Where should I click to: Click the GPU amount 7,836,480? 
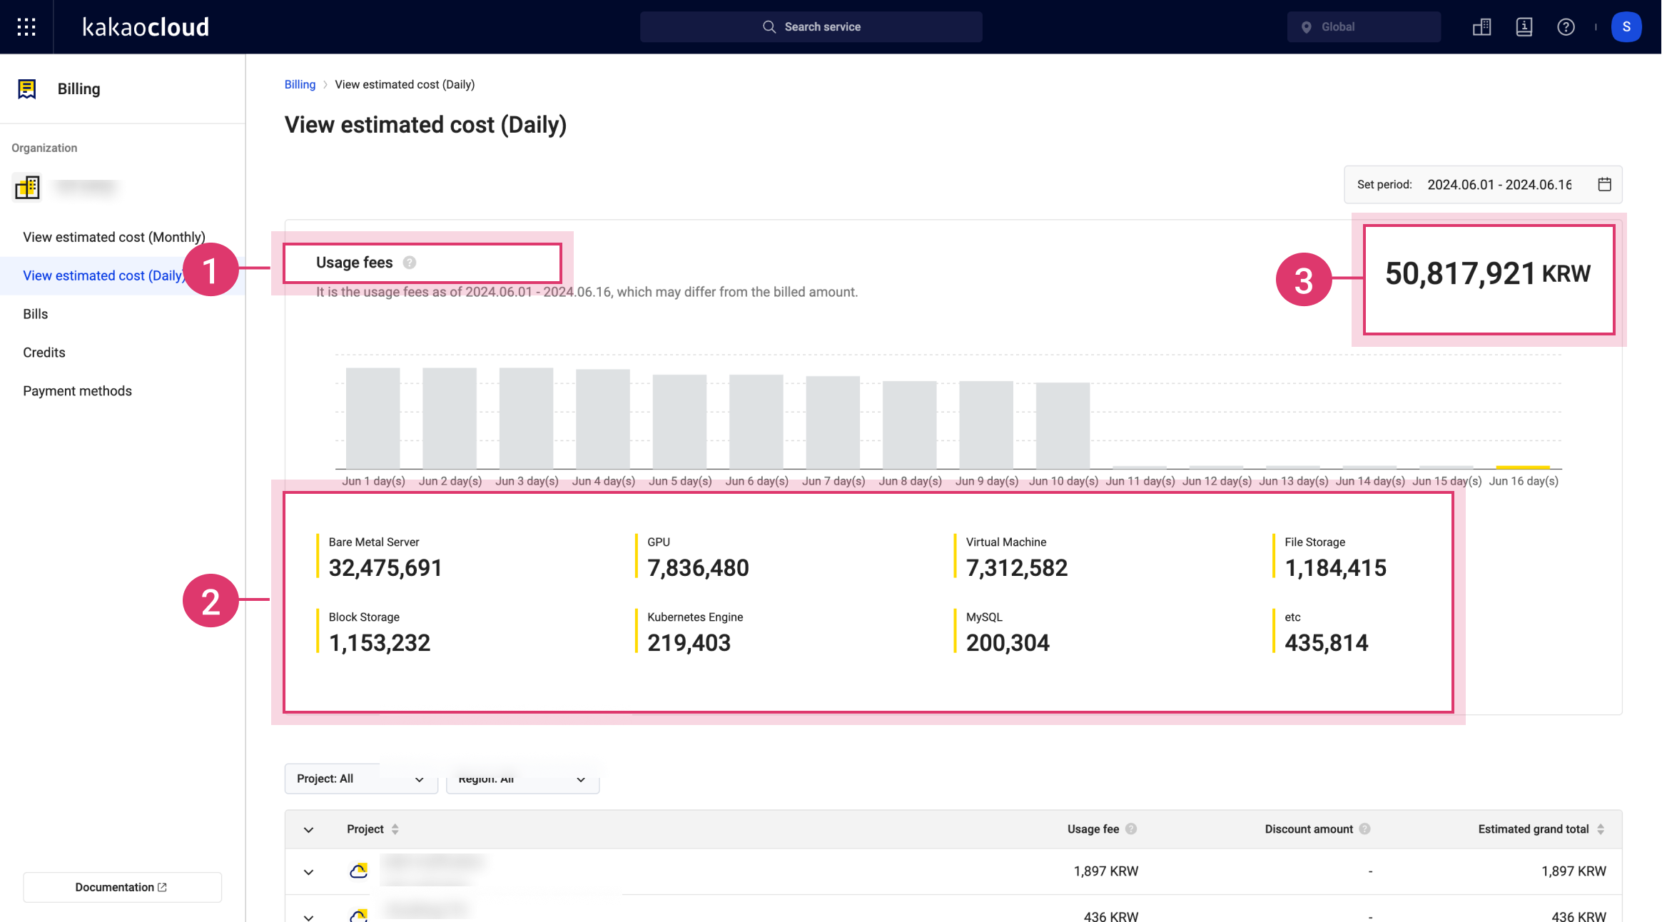coord(698,568)
